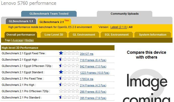Click the GLBenchmark 2.1 Pro Standard label

click(x=22, y=98)
